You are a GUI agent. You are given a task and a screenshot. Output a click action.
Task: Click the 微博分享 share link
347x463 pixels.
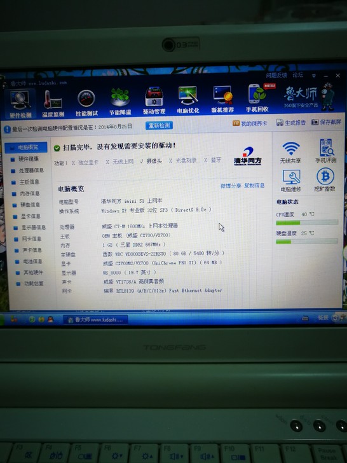pyautogui.click(x=231, y=186)
